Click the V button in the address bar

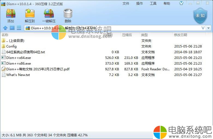[x=203, y=28]
